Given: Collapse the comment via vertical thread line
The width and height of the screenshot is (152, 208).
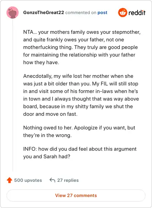Looking at the screenshot, I should click(13, 95).
